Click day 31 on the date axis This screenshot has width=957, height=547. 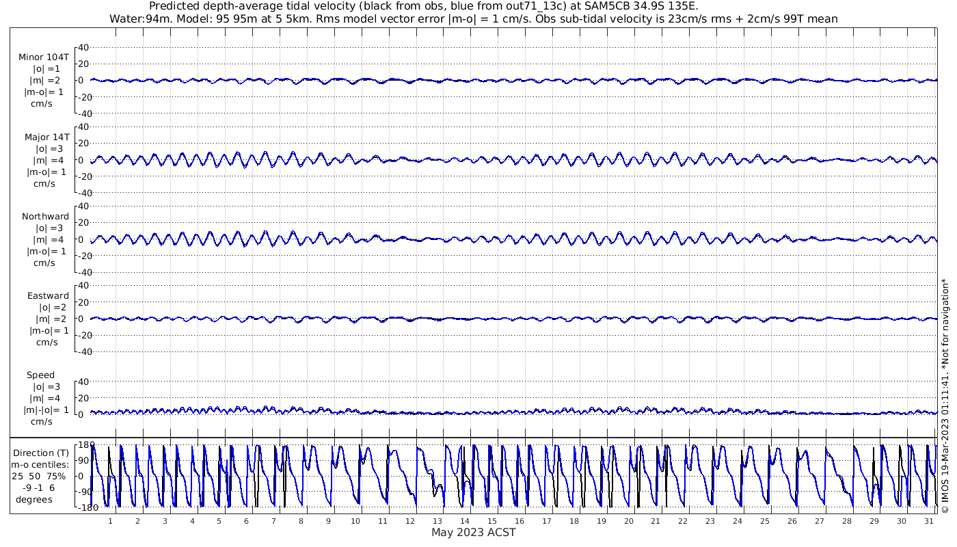[928, 521]
